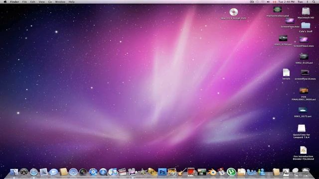Image resolution: width=319 pixels, height=179 pixels.
Task: Open the Window menu
Action: [x=60, y=1]
